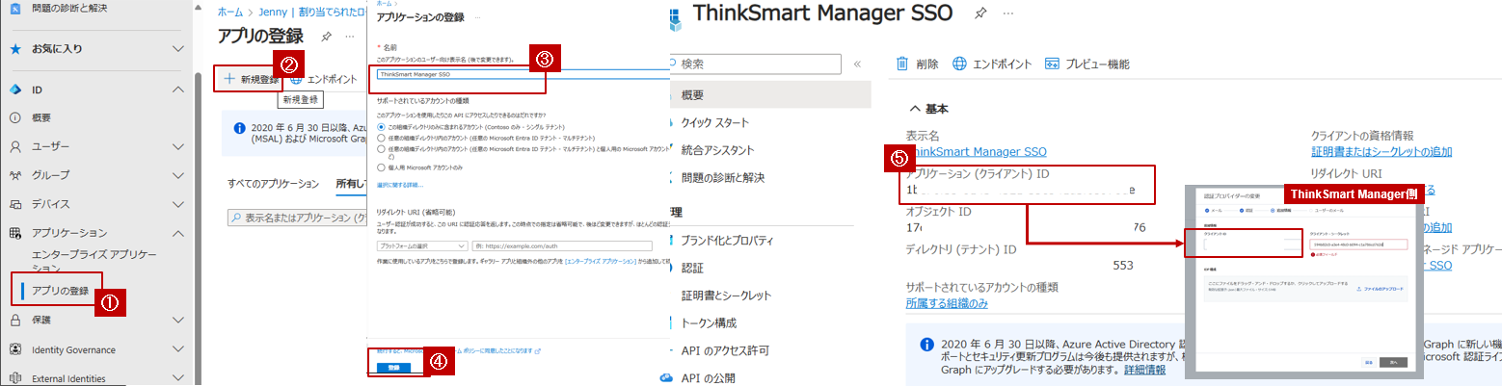The image size is (1502, 386).
Task: Click the magnifier icon in application search box
Action: tap(236, 219)
